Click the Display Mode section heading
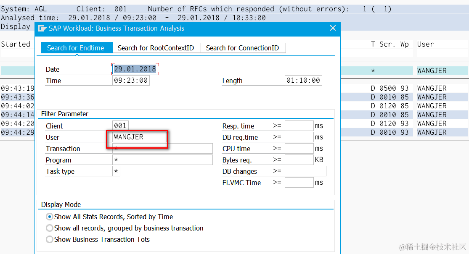 point(61,204)
